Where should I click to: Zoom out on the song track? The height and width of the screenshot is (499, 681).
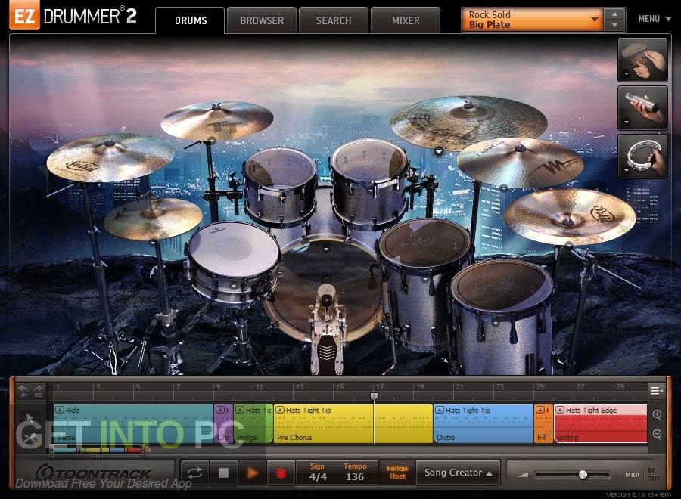[657, 434]
